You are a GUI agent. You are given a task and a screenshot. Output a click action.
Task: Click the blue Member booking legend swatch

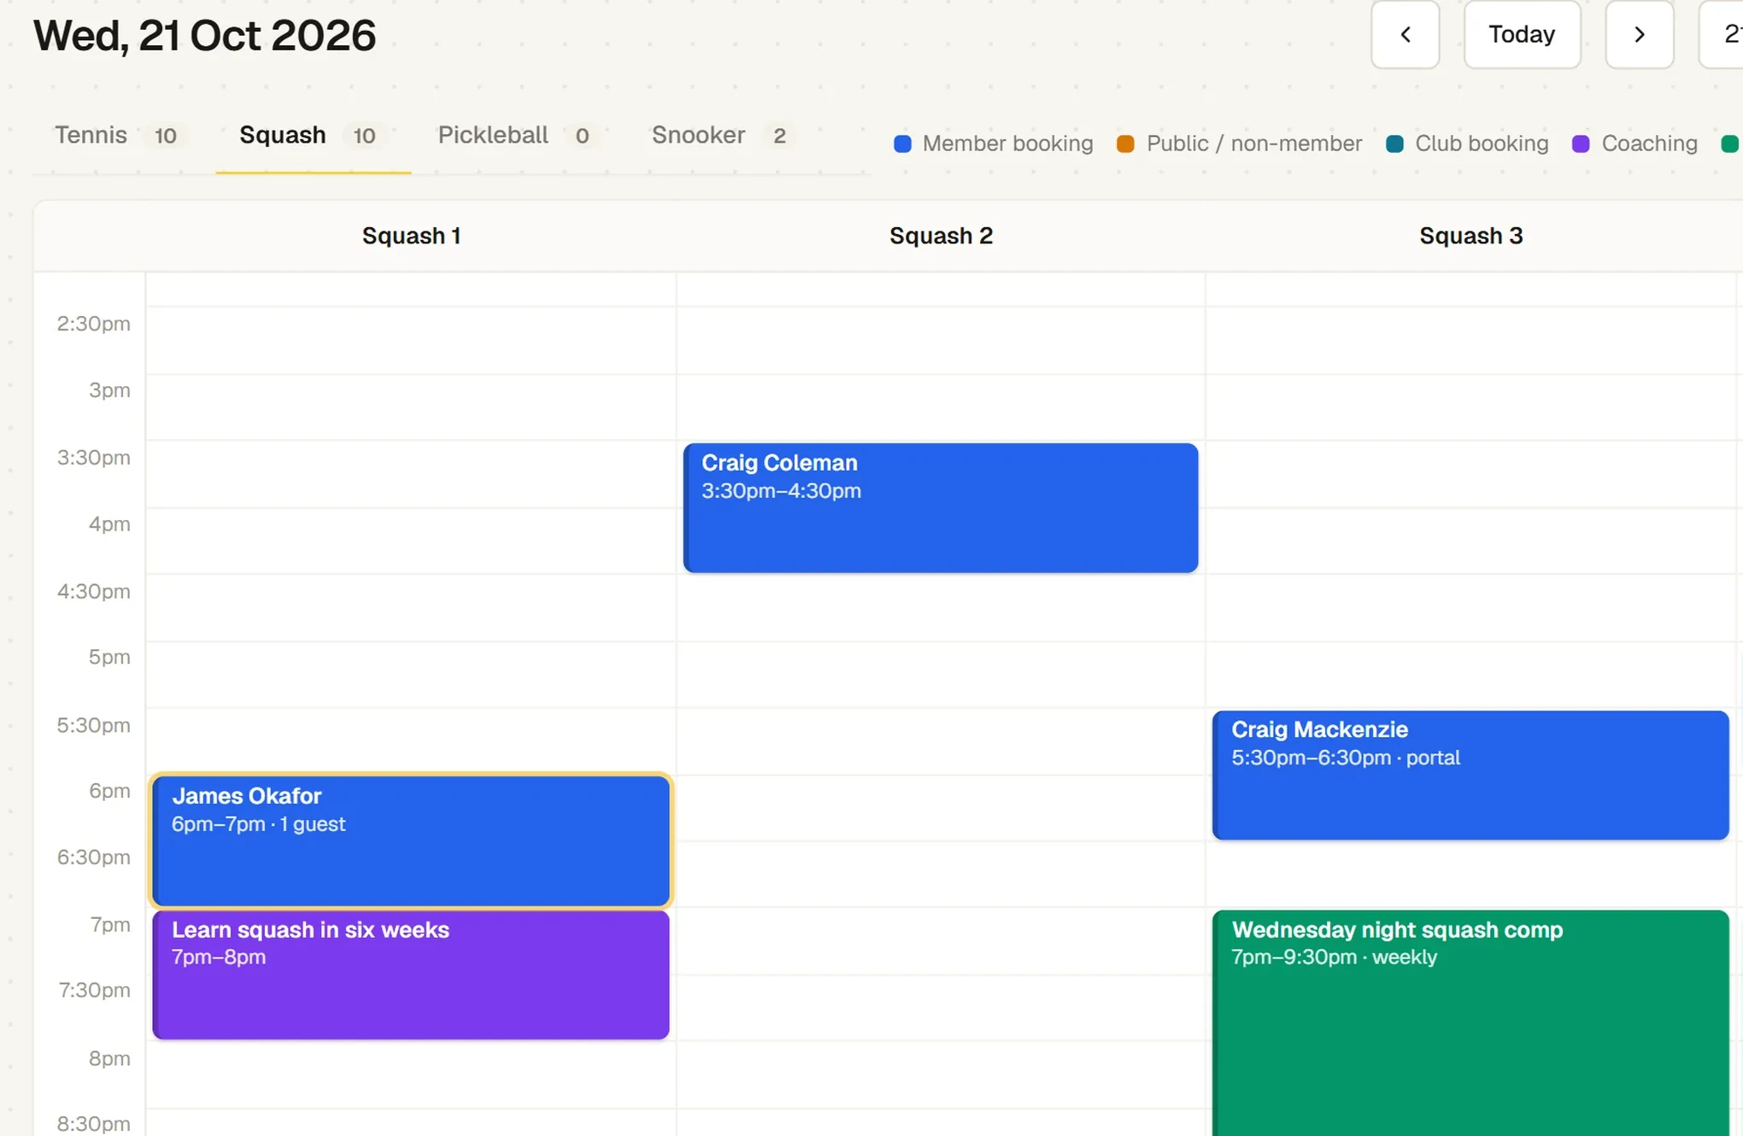[902, 143]
